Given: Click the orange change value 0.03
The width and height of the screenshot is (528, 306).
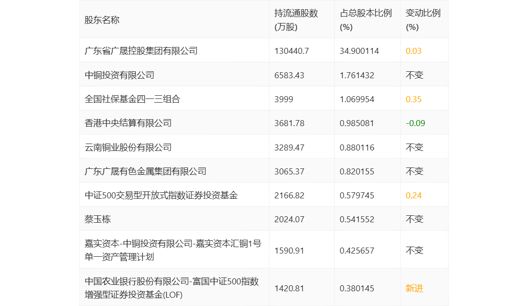Looking at the screenshot, I should click(413, 51).
